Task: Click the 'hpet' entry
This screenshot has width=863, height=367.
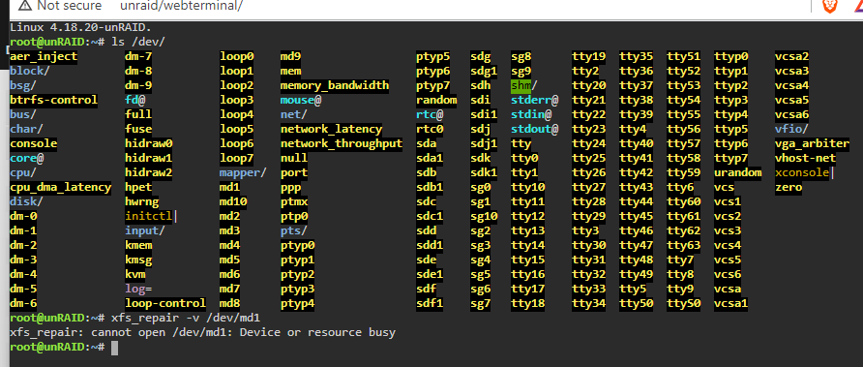Action: coord(138,187)
